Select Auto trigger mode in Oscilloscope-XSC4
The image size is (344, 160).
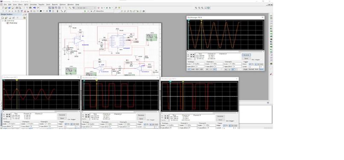tap(256, 69)
